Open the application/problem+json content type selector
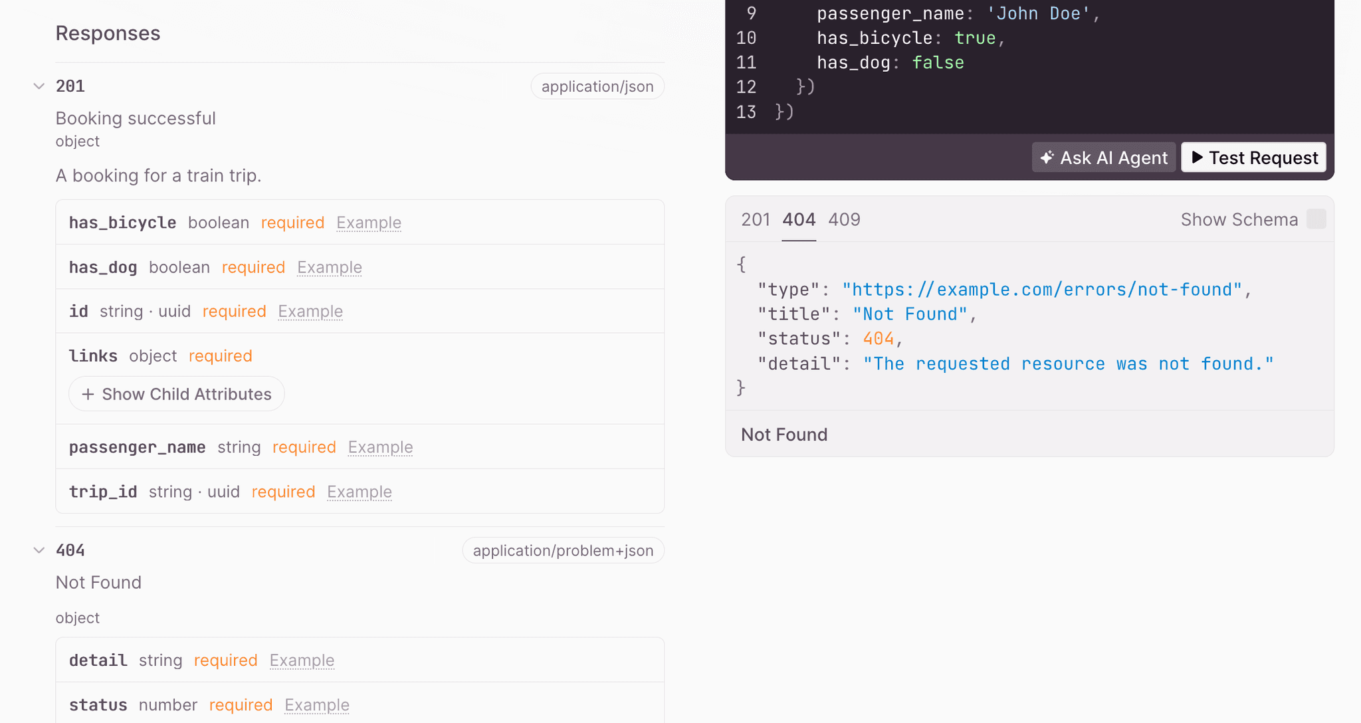Image resolution: width=1361 pixels, height=723 pixels. pyautogui.click(x=563, y=550)
